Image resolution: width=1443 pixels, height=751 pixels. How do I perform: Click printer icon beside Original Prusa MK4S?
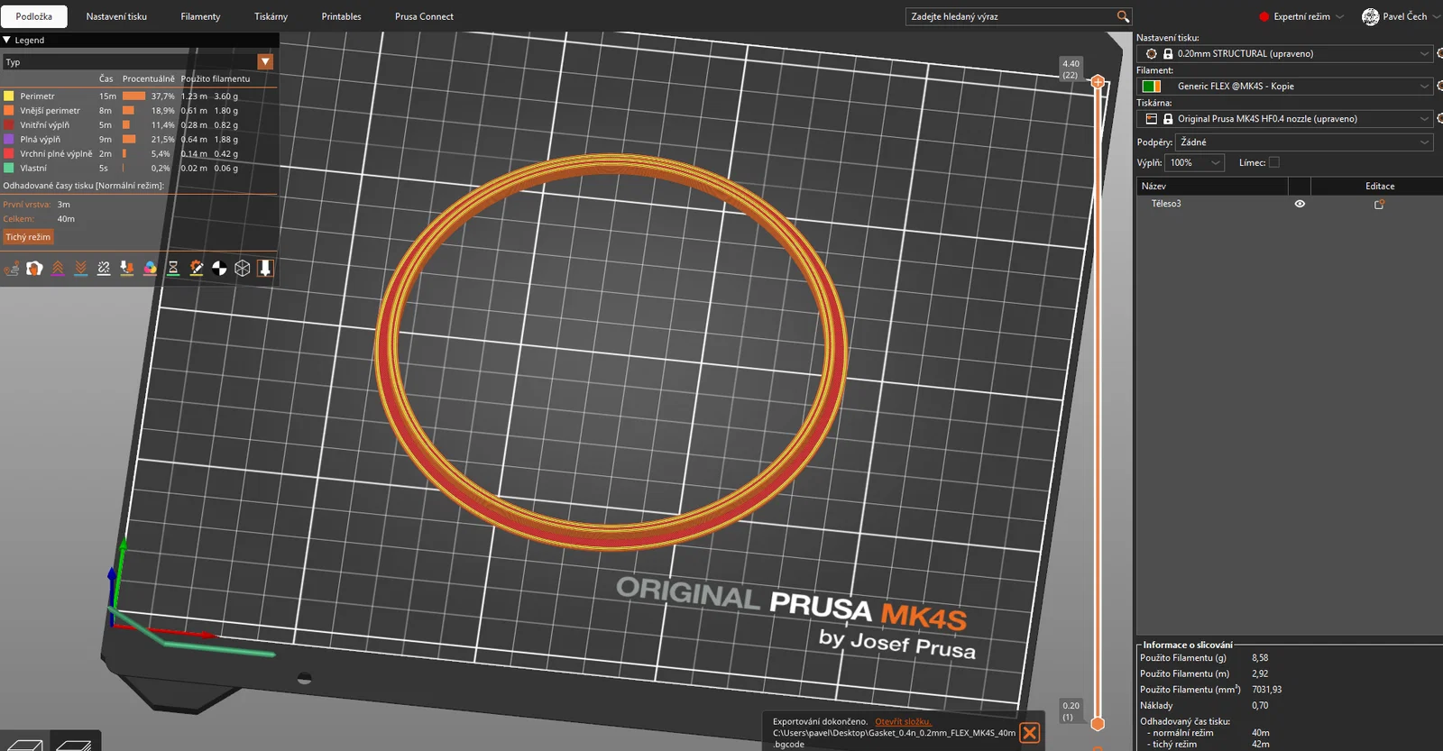point(1152,119)
